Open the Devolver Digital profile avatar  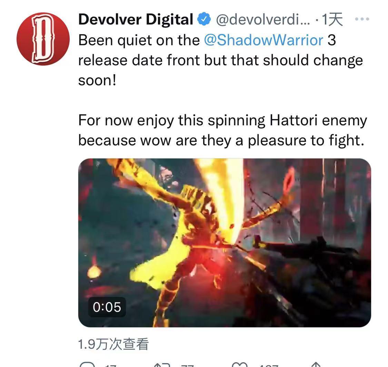tap(43, 39)
